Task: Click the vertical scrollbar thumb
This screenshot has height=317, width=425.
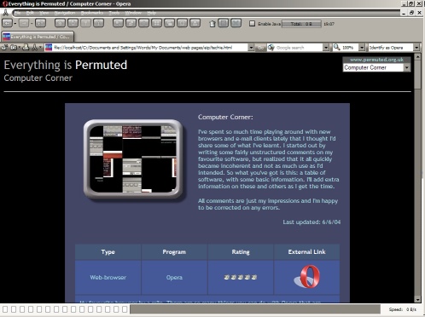Action: point(417,74)
